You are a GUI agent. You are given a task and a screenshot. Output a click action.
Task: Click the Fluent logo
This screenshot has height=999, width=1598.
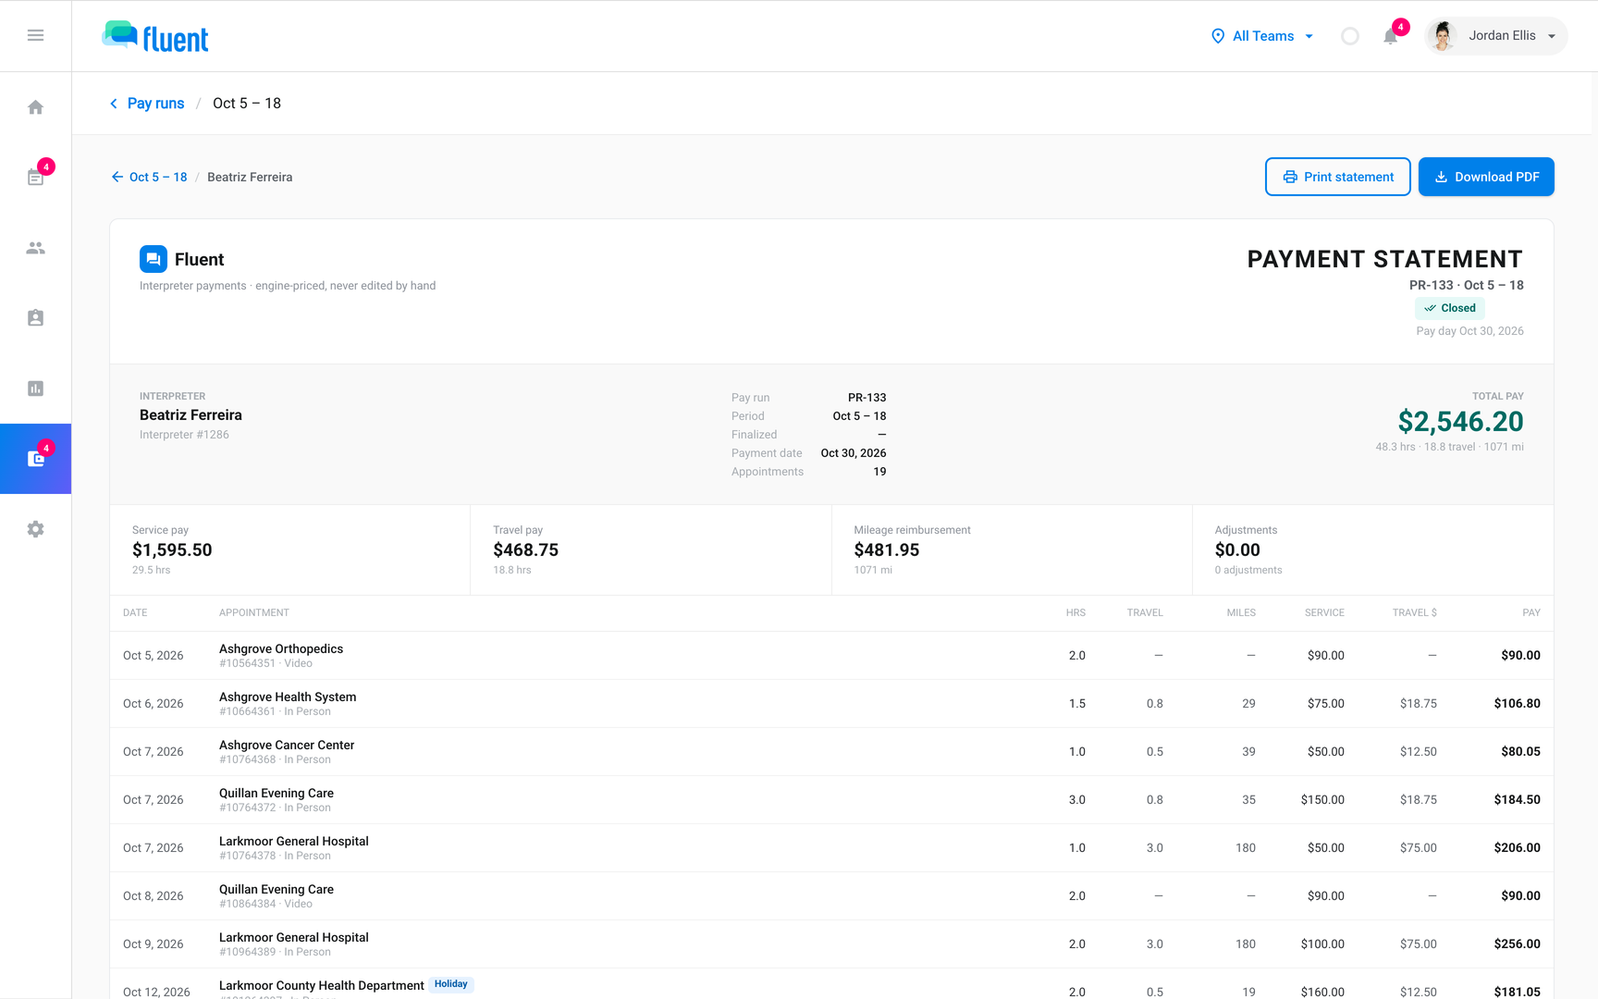(155, 36)
